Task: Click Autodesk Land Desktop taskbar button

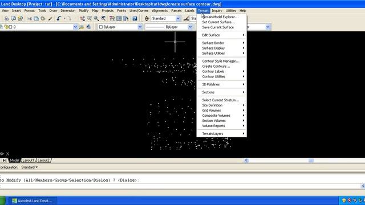Action: [x=33, y=200]
